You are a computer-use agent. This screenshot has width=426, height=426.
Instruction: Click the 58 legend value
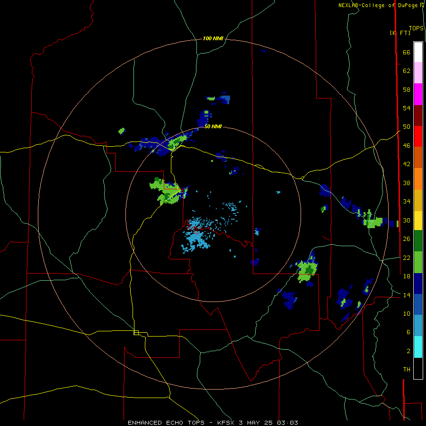(407, 89)
